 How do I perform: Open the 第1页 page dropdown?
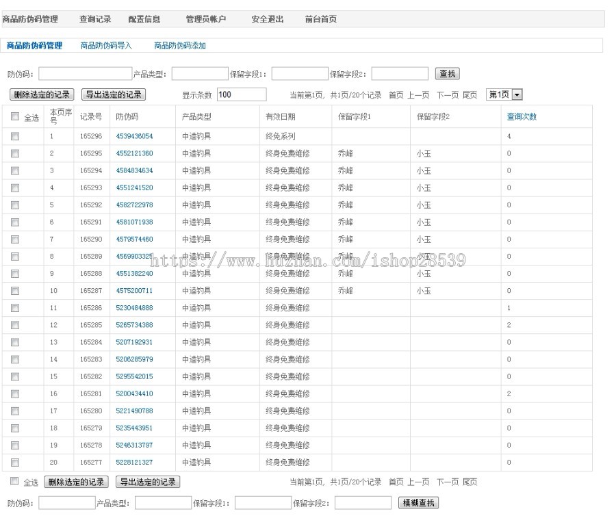coord(504,94)
